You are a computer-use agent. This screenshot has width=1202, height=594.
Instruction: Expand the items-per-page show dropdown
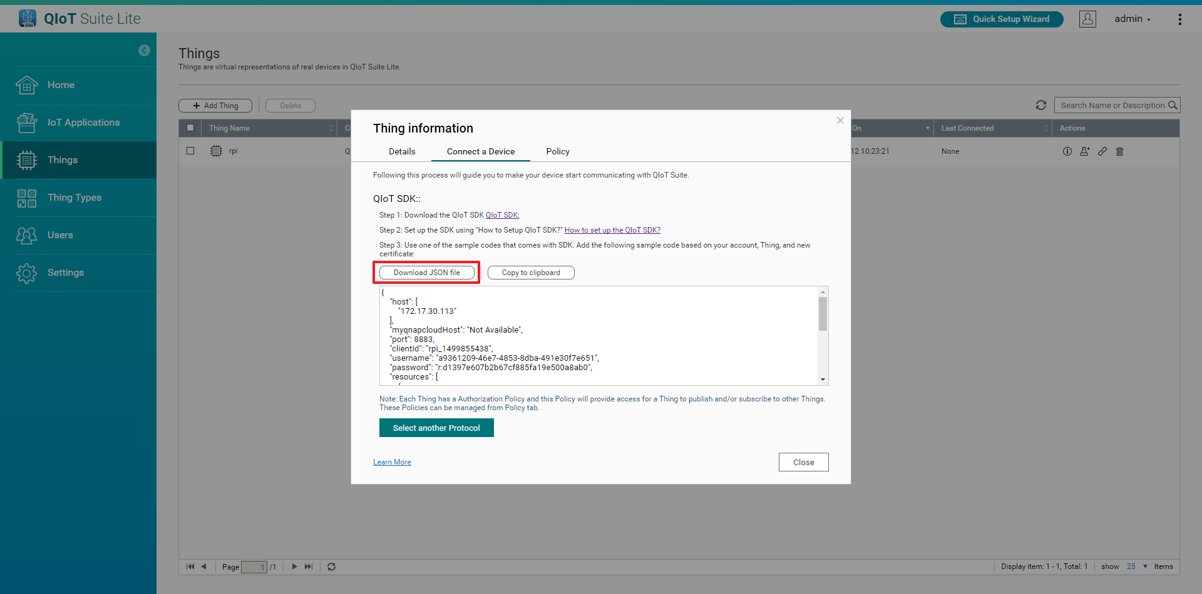[x=1145, y=566]
